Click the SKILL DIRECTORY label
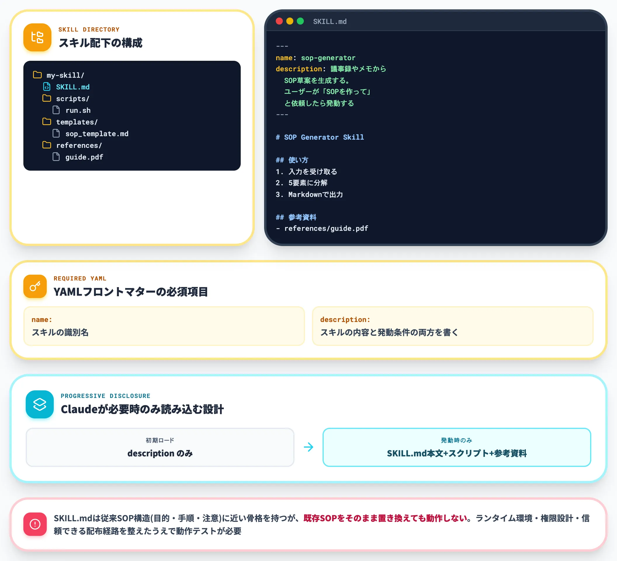Screen dimensions: 617x561 (89, 30)
